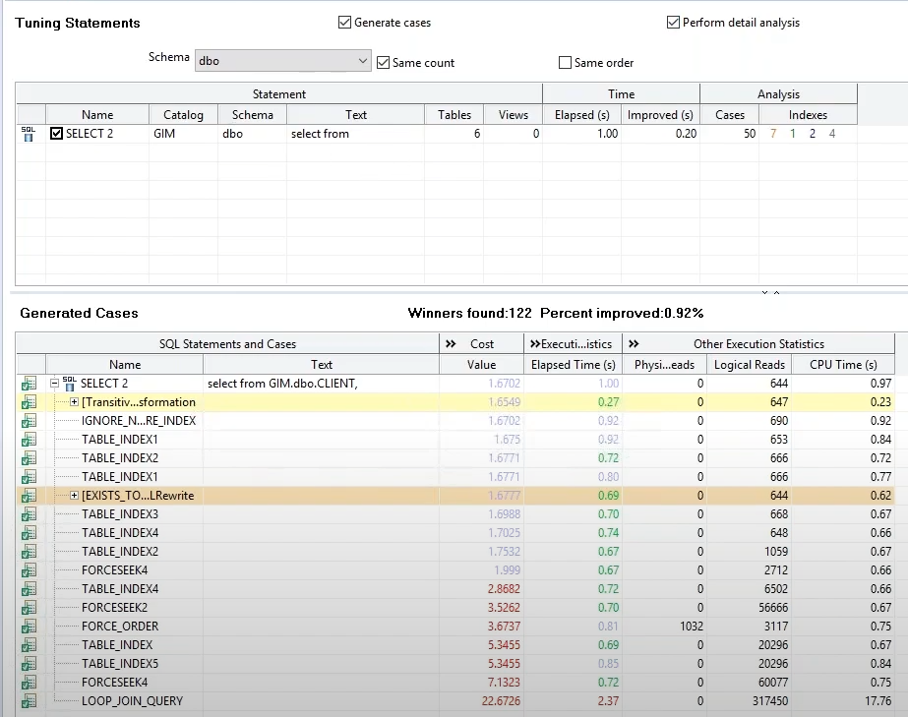Select the TABLE_INDEX5 case name
This screenshot has width=908, height=717.
[x=120, y=664]
